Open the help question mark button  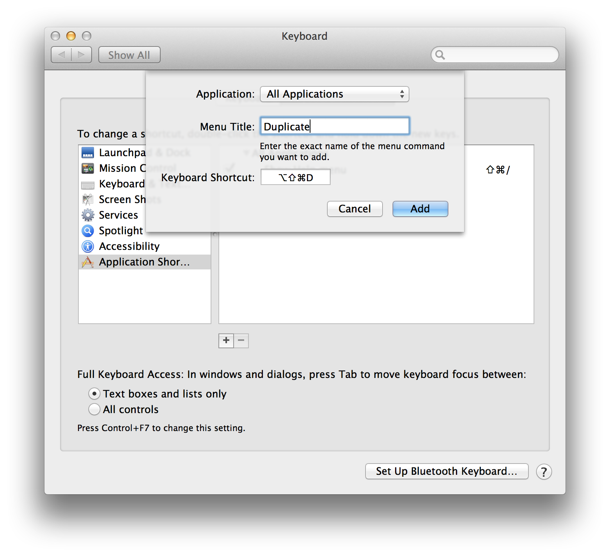click(544, 472)
